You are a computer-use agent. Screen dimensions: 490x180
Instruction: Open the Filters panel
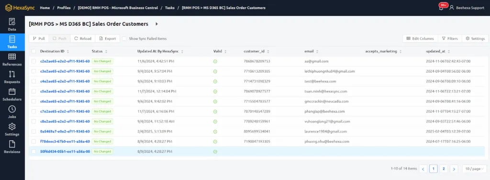click(x=450, y=38)
